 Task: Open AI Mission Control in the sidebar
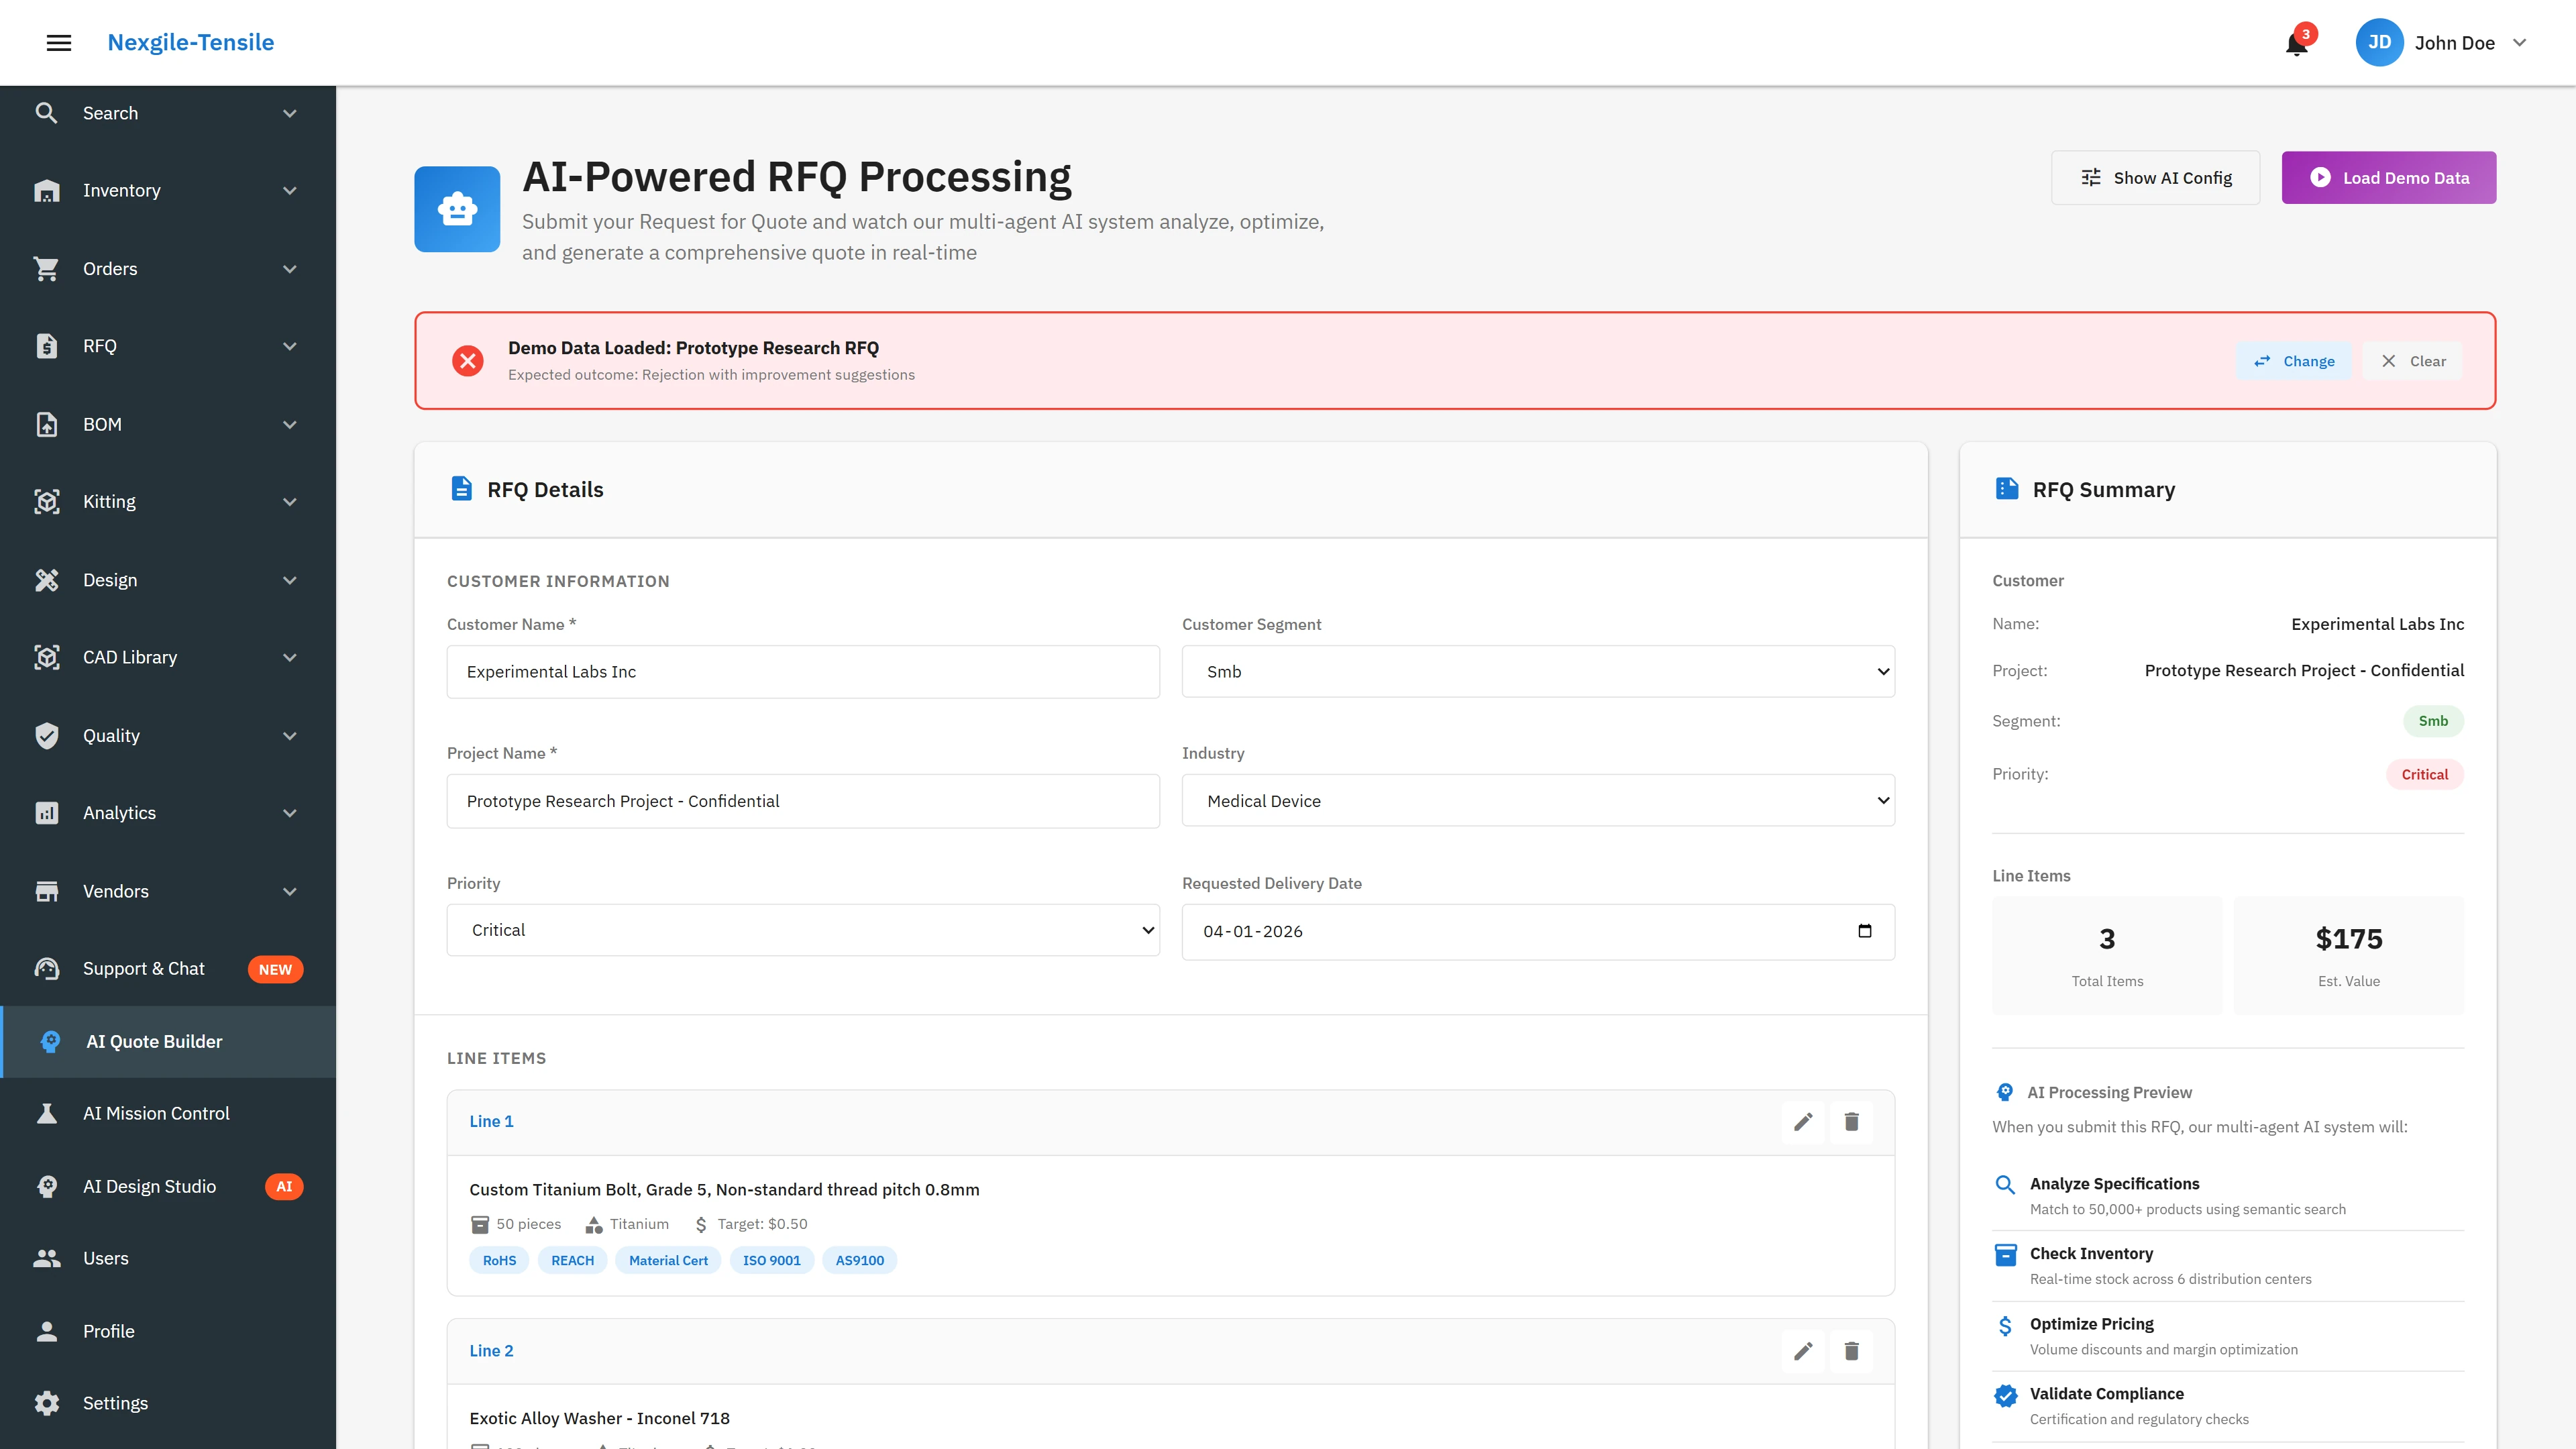156,1113
